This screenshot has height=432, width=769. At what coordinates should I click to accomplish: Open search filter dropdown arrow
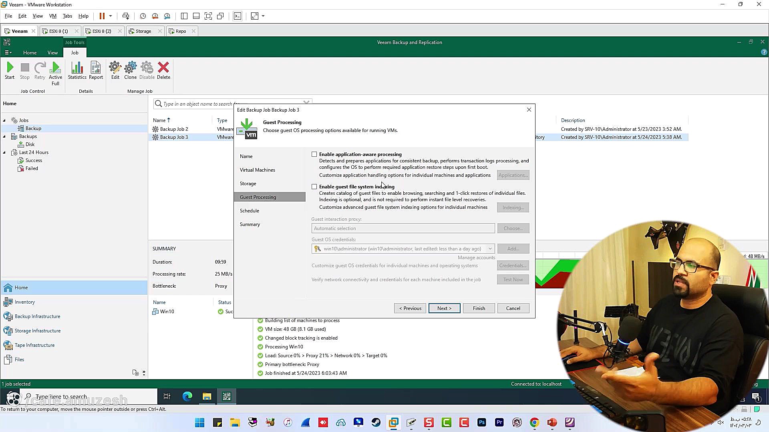tap(306, 103)
